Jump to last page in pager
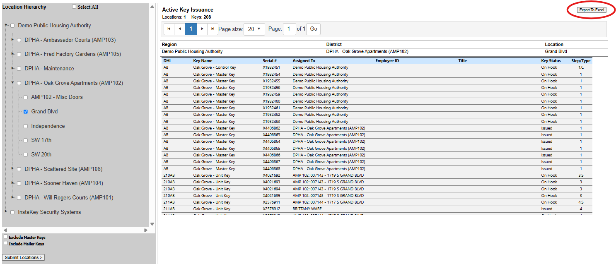The height and width of the screenshot is (264, 616). pos(213,29)
